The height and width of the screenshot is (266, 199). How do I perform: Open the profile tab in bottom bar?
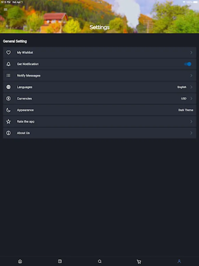179,261
